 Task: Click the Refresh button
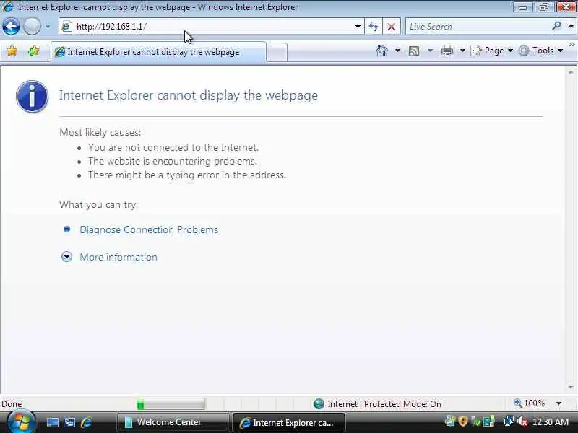pyautogui.click(x=374, y=27)
